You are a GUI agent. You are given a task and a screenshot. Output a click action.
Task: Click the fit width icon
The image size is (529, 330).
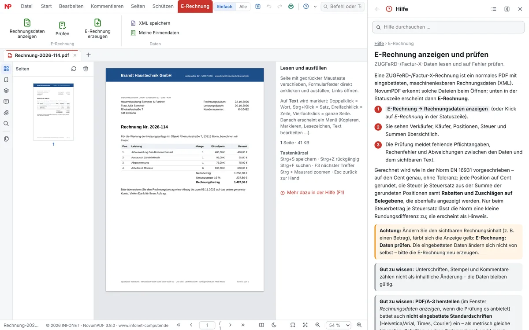point(293,325)
